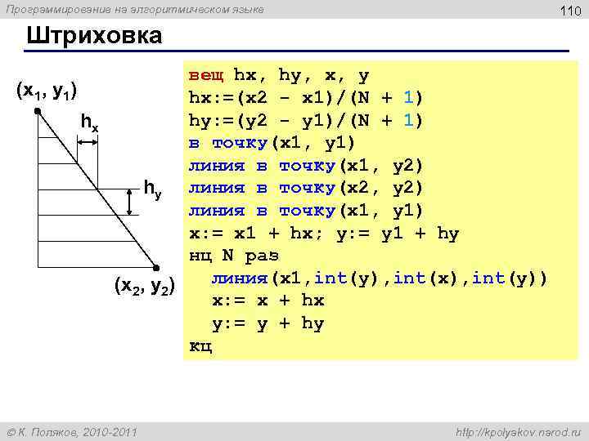Select line "линия(x1,int(y),int(x),int(y))"
This screenshot has width=589, height=441.
coord(380,278)
